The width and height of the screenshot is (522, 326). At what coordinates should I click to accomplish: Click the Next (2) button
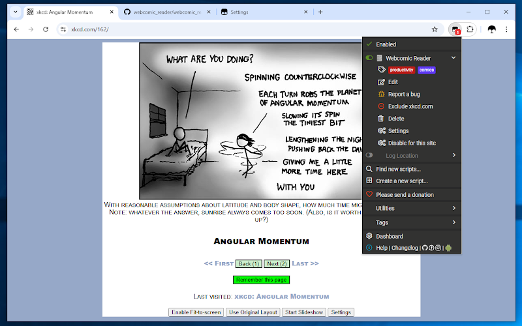click(277, 263)
